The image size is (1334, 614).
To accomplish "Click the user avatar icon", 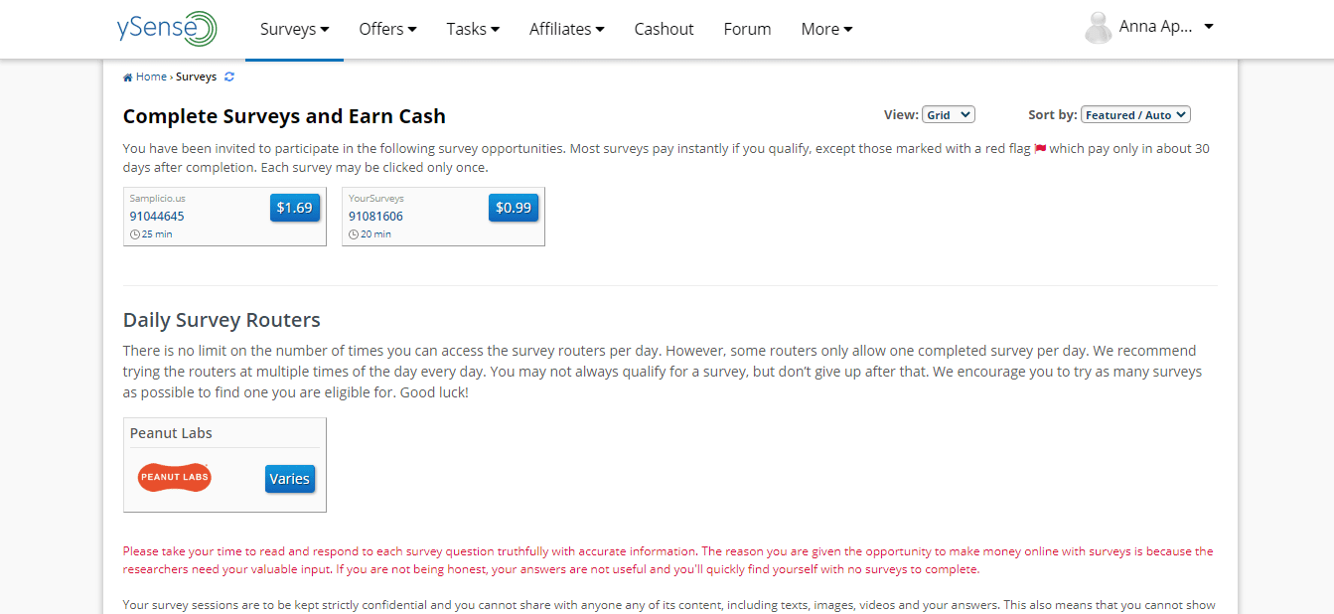I will 1098,28.
